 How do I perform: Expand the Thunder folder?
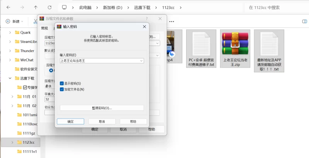[x=10, y=51]
